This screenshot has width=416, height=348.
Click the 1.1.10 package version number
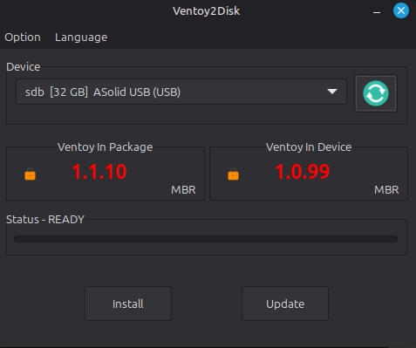[x=99, y=172]
